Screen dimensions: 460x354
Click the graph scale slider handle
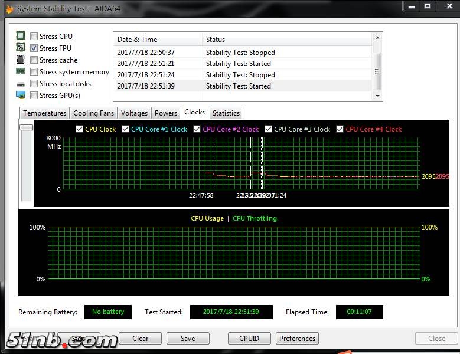(x=26, y=127)
